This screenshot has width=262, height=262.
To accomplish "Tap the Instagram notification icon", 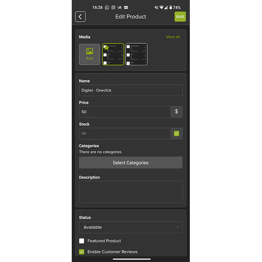I will [113, 8].
